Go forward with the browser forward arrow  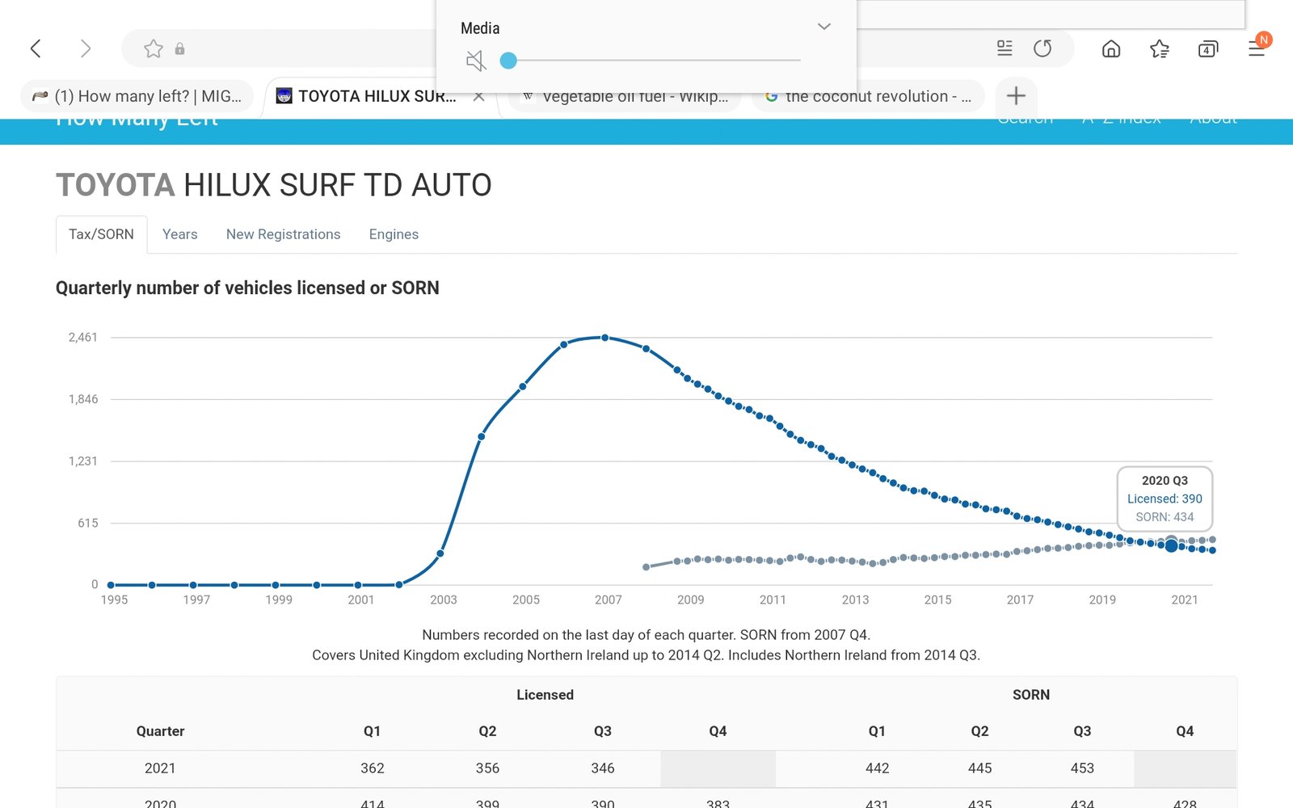point(86,48)
